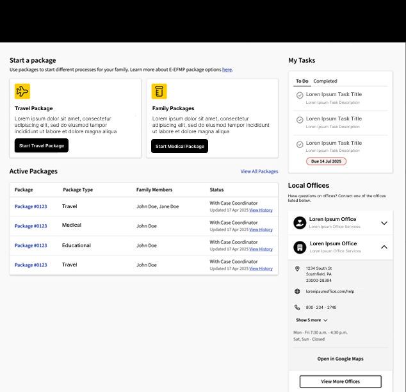Click the expanded office's building icon
Image resolution: width=406 pixels, height=392 pixels.
click(299, 247)
